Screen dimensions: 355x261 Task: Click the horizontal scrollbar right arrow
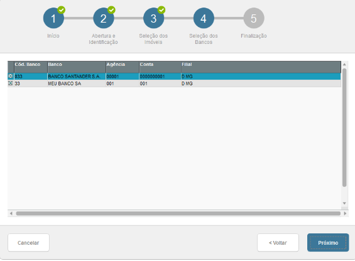[345, 213]
